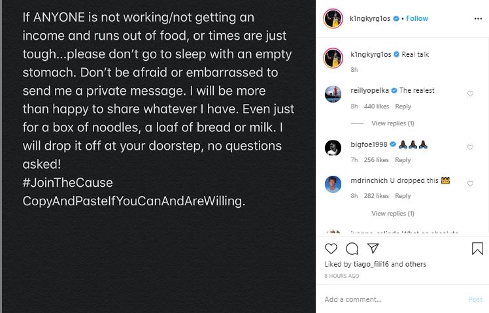Click the verified badge beside header username

(397, 19)
